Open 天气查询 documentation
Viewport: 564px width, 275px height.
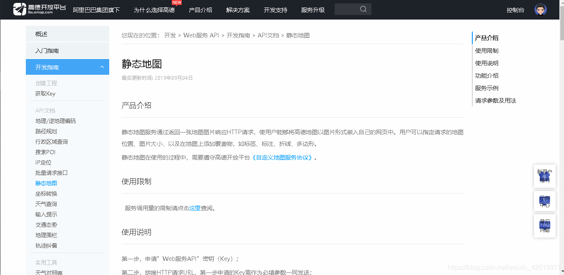[46, 204]
